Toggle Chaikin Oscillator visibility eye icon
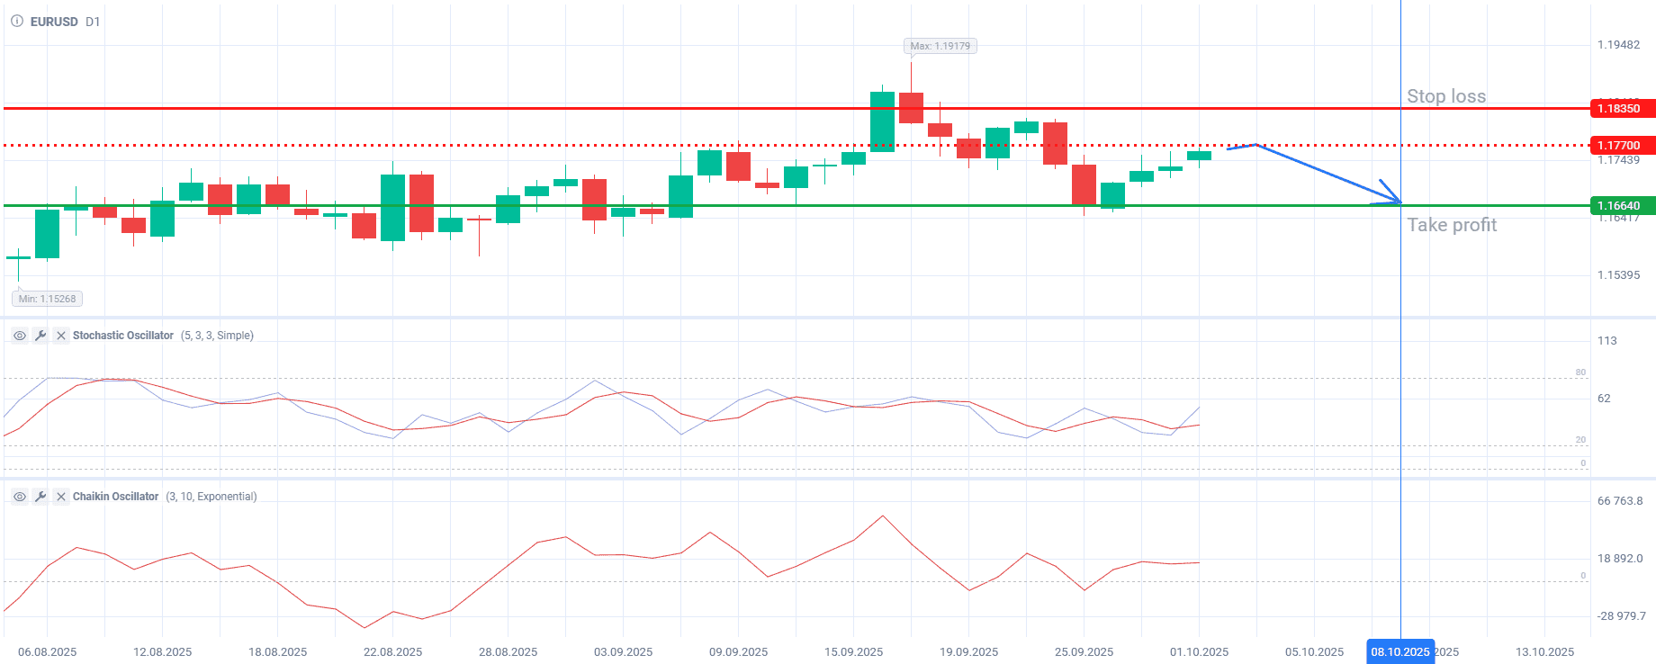This screenshot has width=1656, height=664. [19, 497]
